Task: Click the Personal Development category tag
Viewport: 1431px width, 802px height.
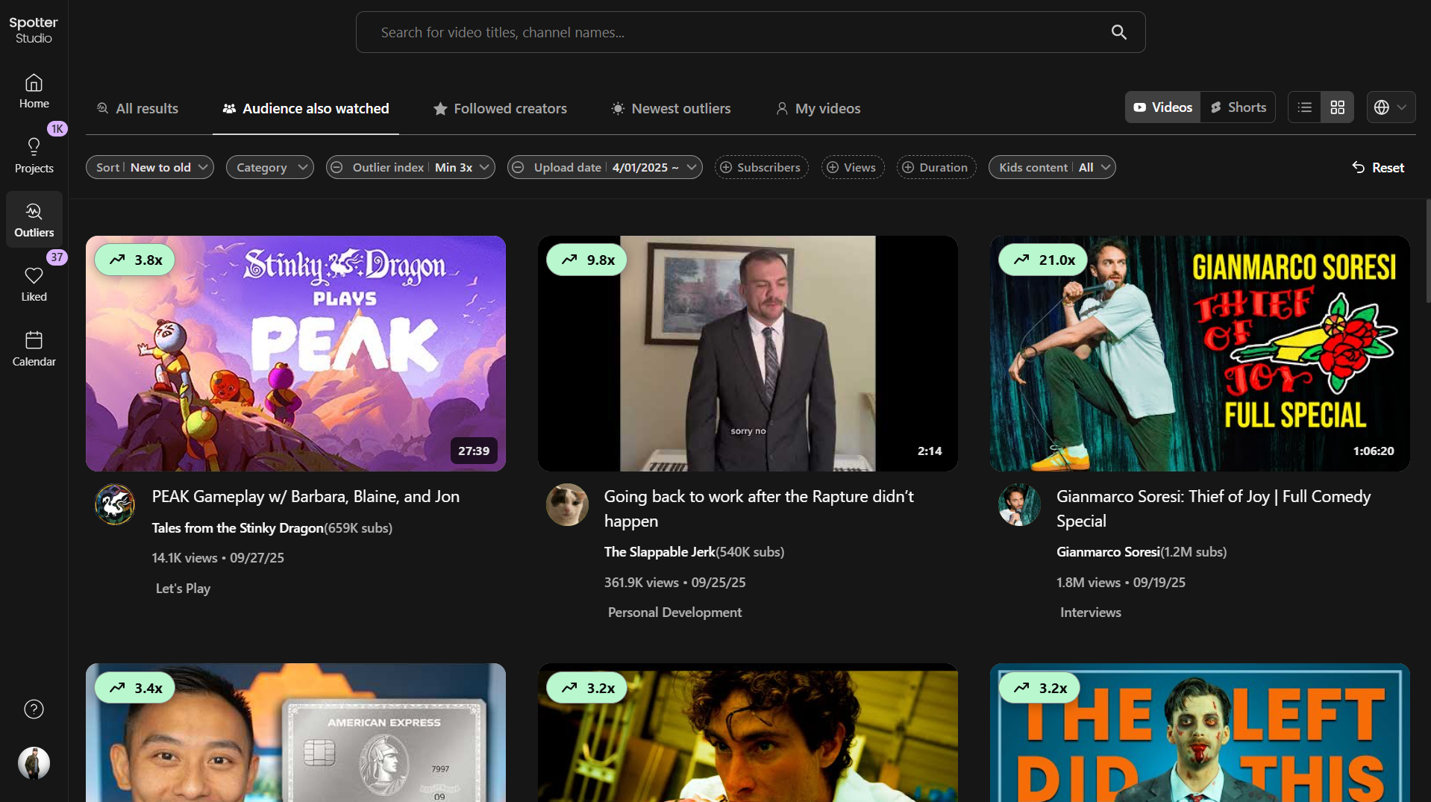Action: 674,612
